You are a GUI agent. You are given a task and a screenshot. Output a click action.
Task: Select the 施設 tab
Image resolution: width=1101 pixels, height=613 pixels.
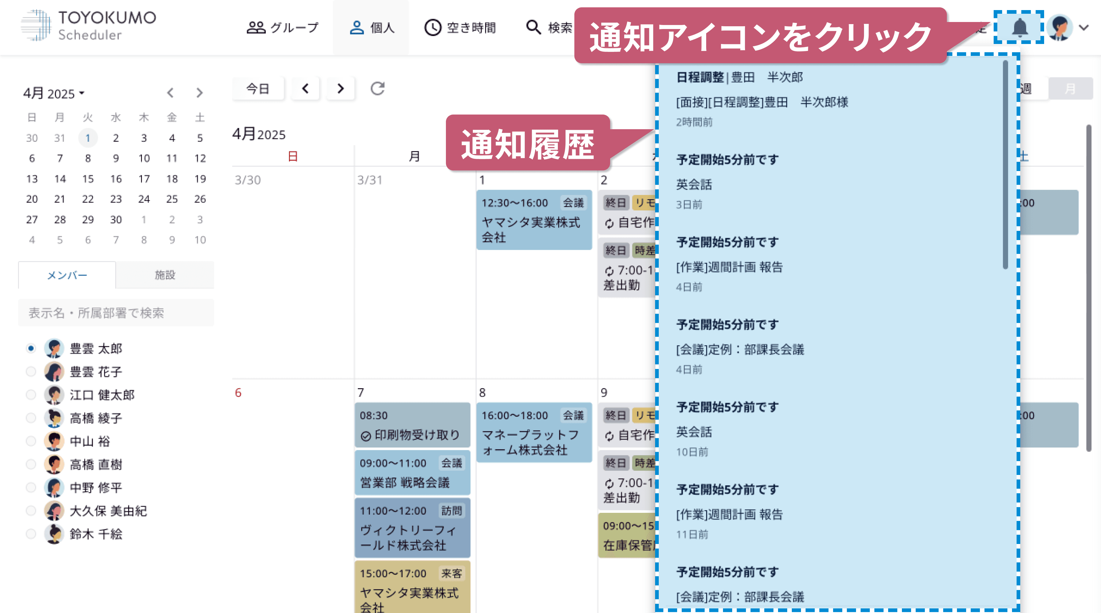[165, 275]
